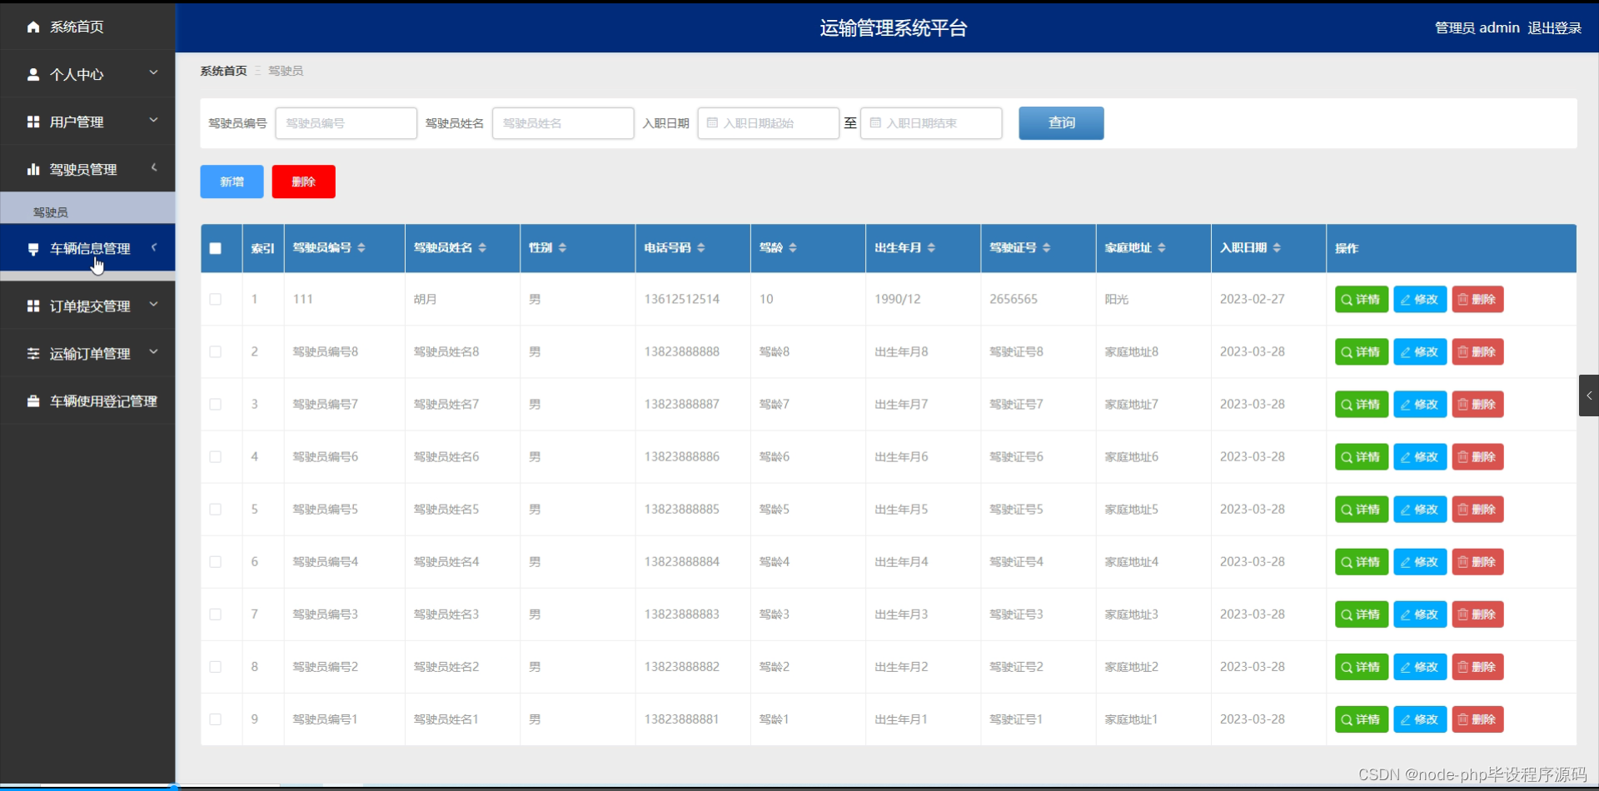Click the pin icon on 车辆信息管理
The width and height of the screenshot is (1599, 791).
click(33, 247)
